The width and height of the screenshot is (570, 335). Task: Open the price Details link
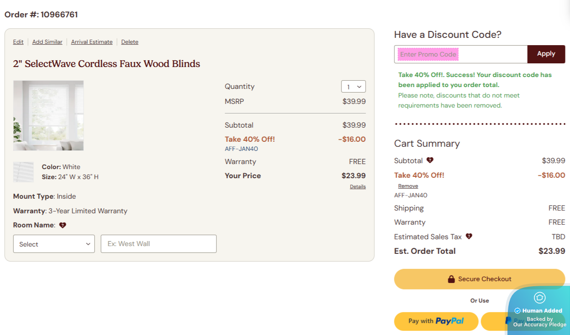pos(358,186)
